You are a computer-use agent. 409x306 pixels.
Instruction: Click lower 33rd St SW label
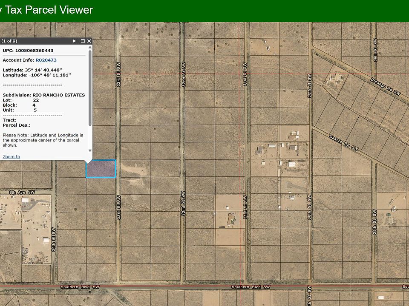point(119,207)
